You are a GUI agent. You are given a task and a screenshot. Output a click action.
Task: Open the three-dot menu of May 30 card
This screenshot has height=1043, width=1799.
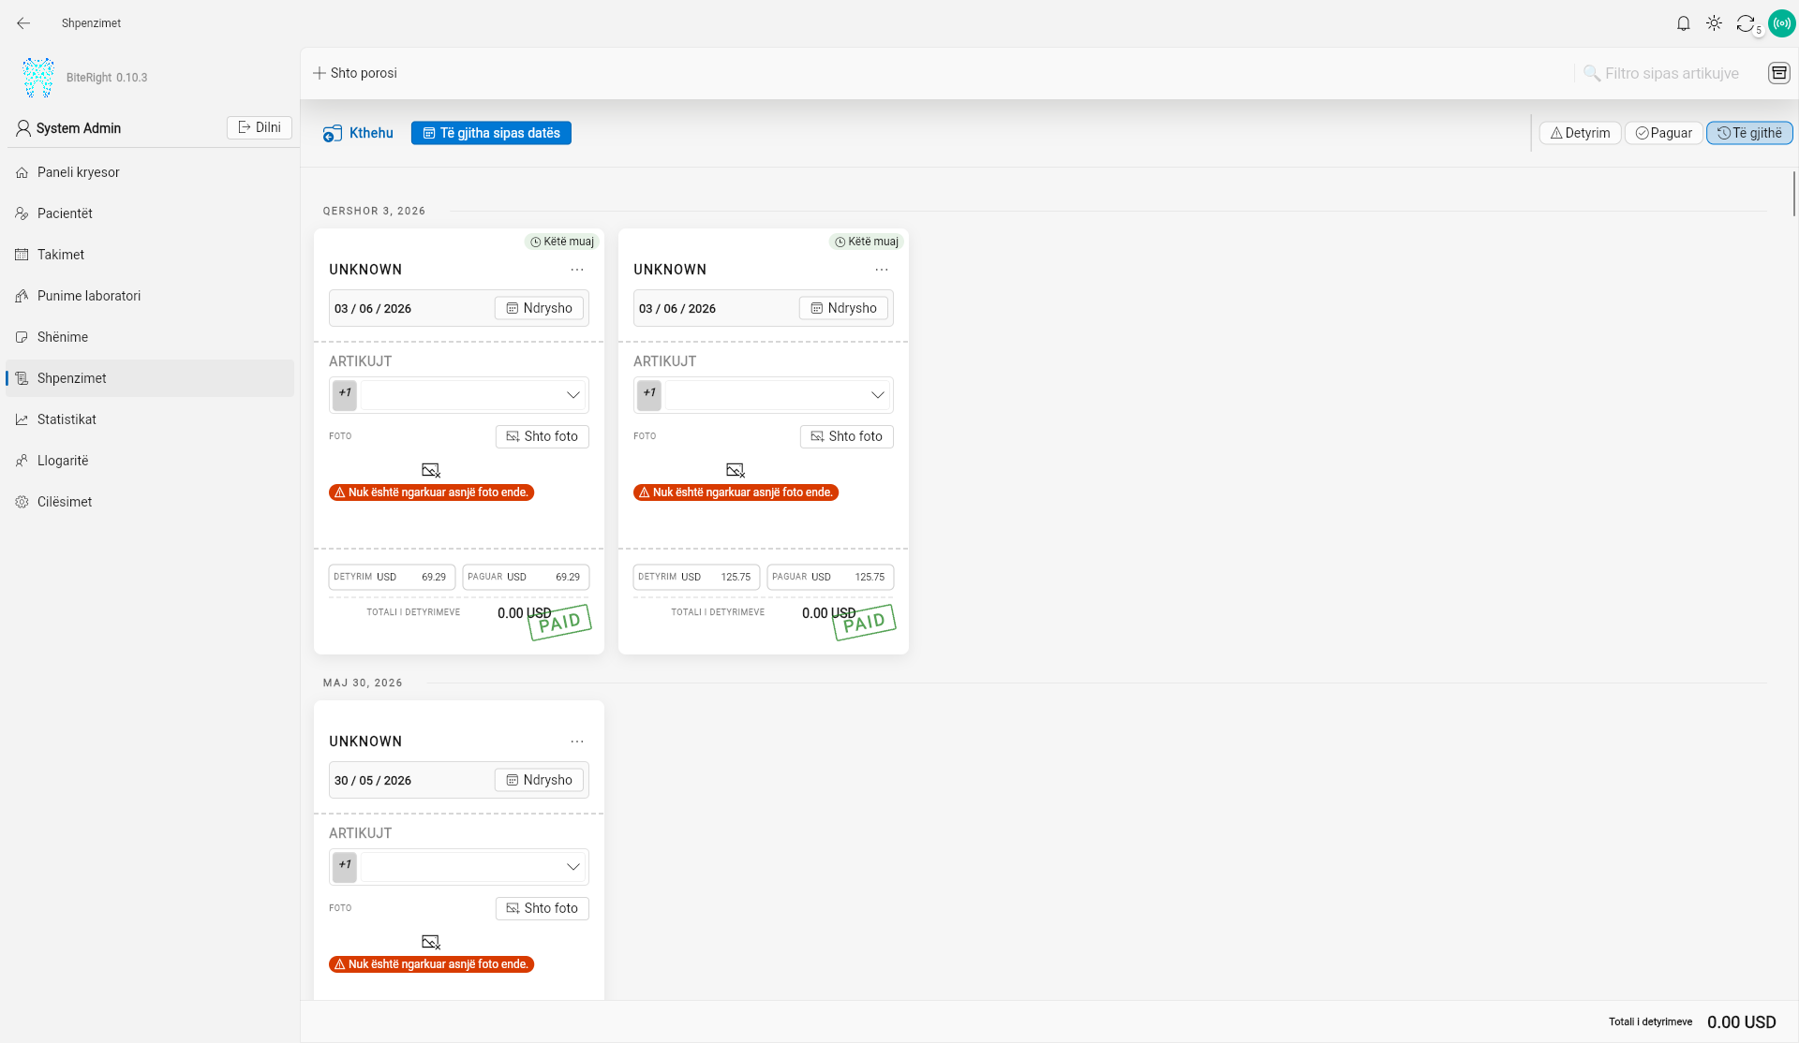[x=577, y=742]
